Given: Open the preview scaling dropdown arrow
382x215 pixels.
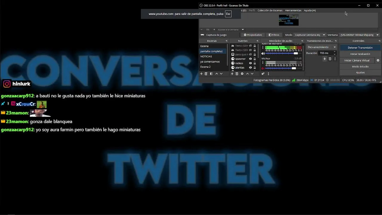Looking at the screenshot, I should [243, 30].
